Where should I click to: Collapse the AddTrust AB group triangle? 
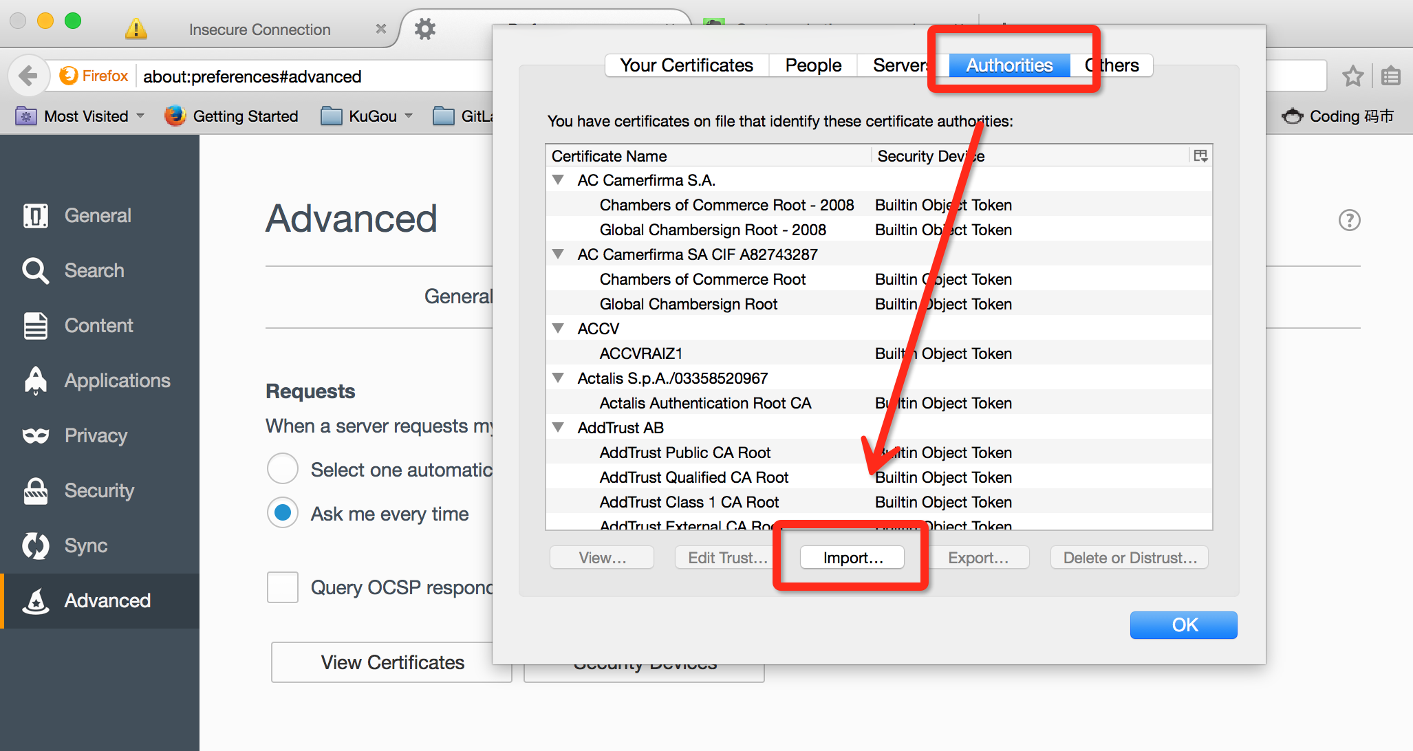[559, 428]
